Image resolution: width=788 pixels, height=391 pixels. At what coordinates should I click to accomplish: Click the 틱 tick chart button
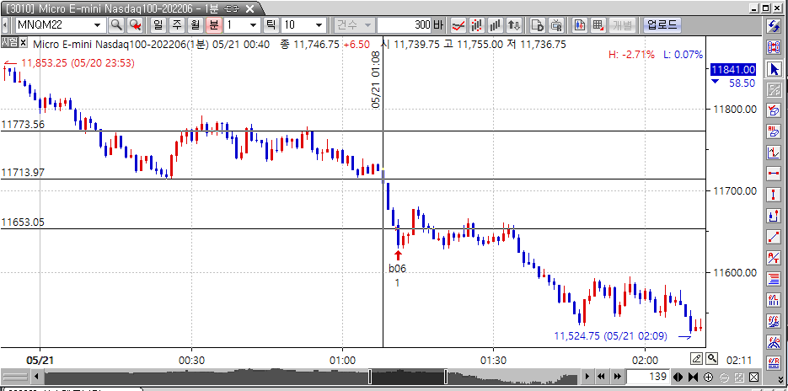point(271,24)
